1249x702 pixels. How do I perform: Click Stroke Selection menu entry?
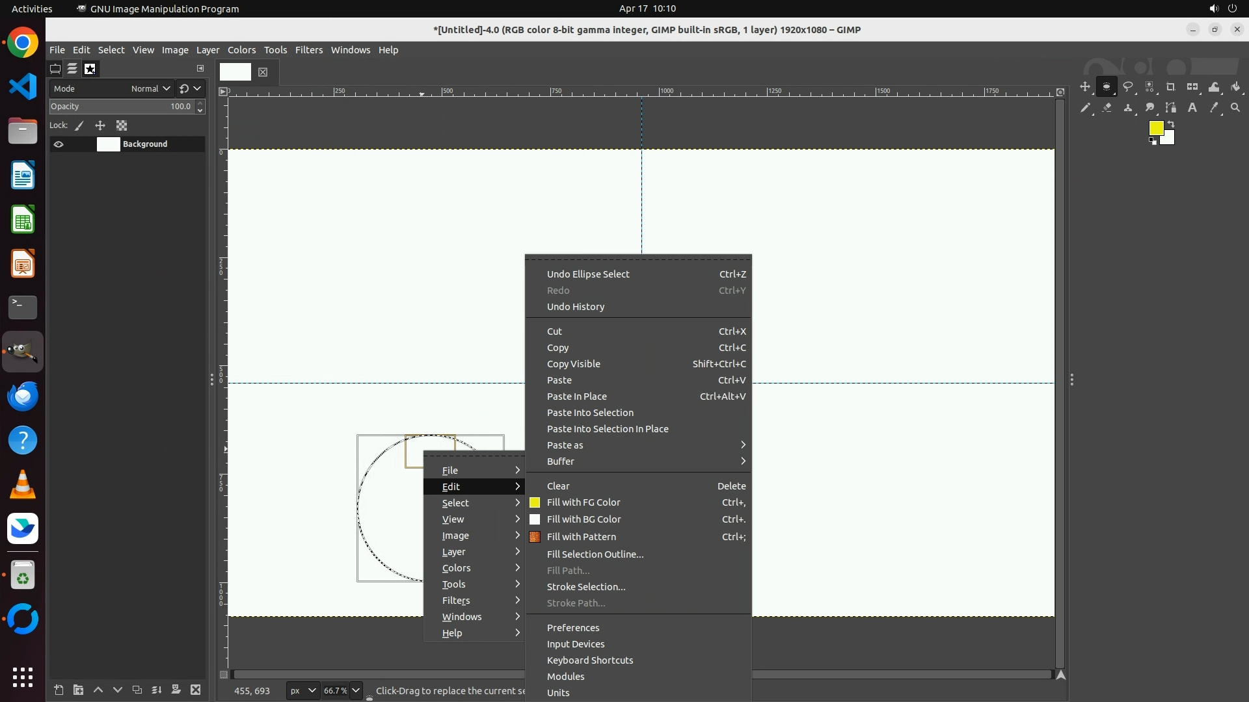(x=585, y=587)
